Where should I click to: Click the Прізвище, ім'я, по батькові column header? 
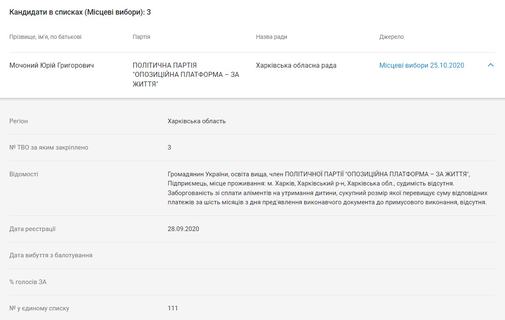click(x=45, y=37)
